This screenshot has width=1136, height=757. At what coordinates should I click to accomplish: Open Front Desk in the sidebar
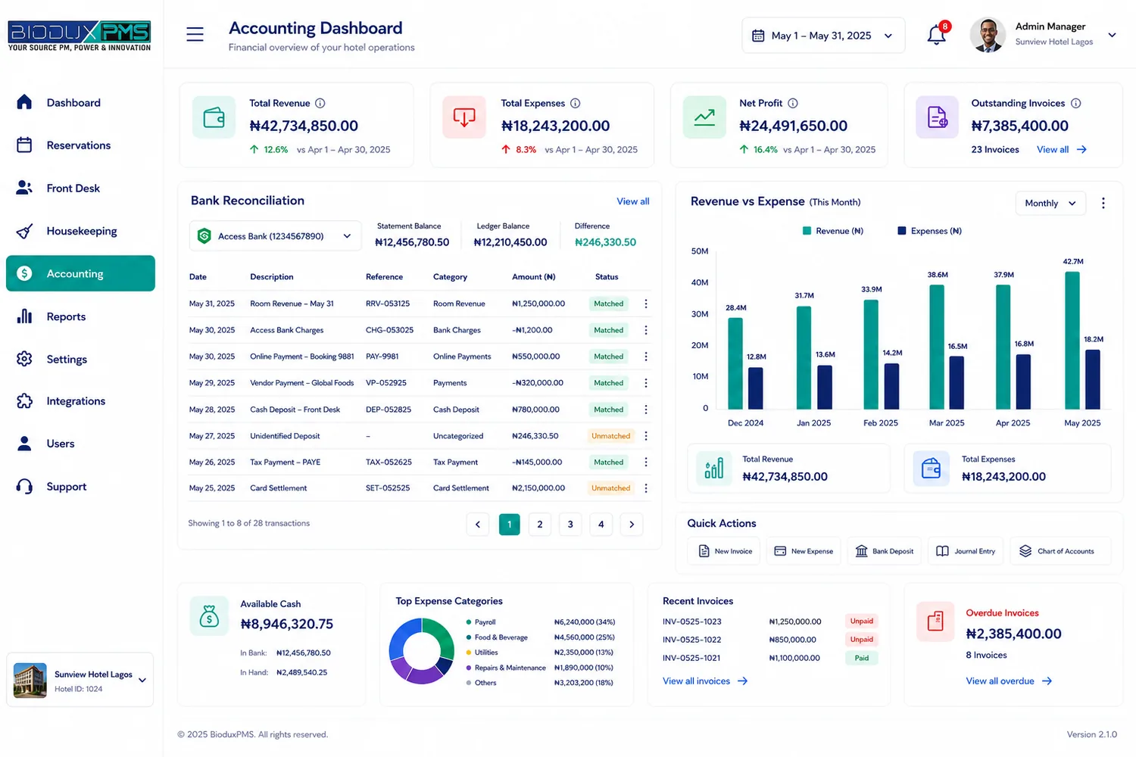click(x=80, y=188)
